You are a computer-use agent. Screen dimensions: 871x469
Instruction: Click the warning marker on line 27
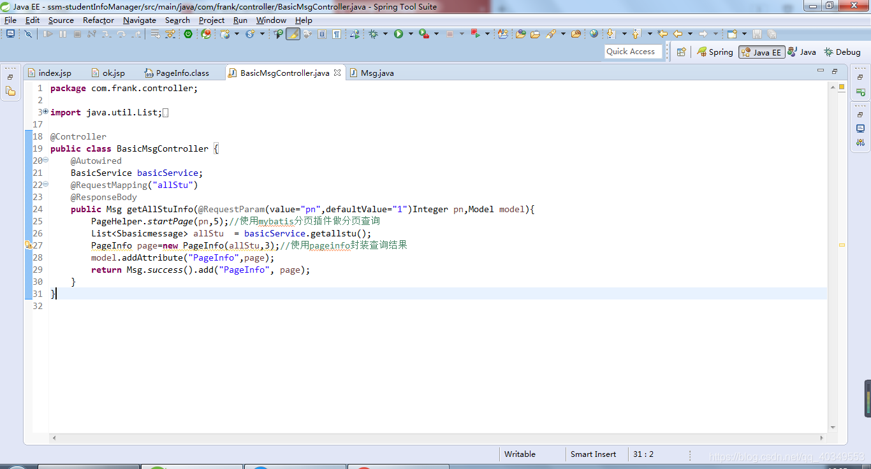click(x=29, y=245)
